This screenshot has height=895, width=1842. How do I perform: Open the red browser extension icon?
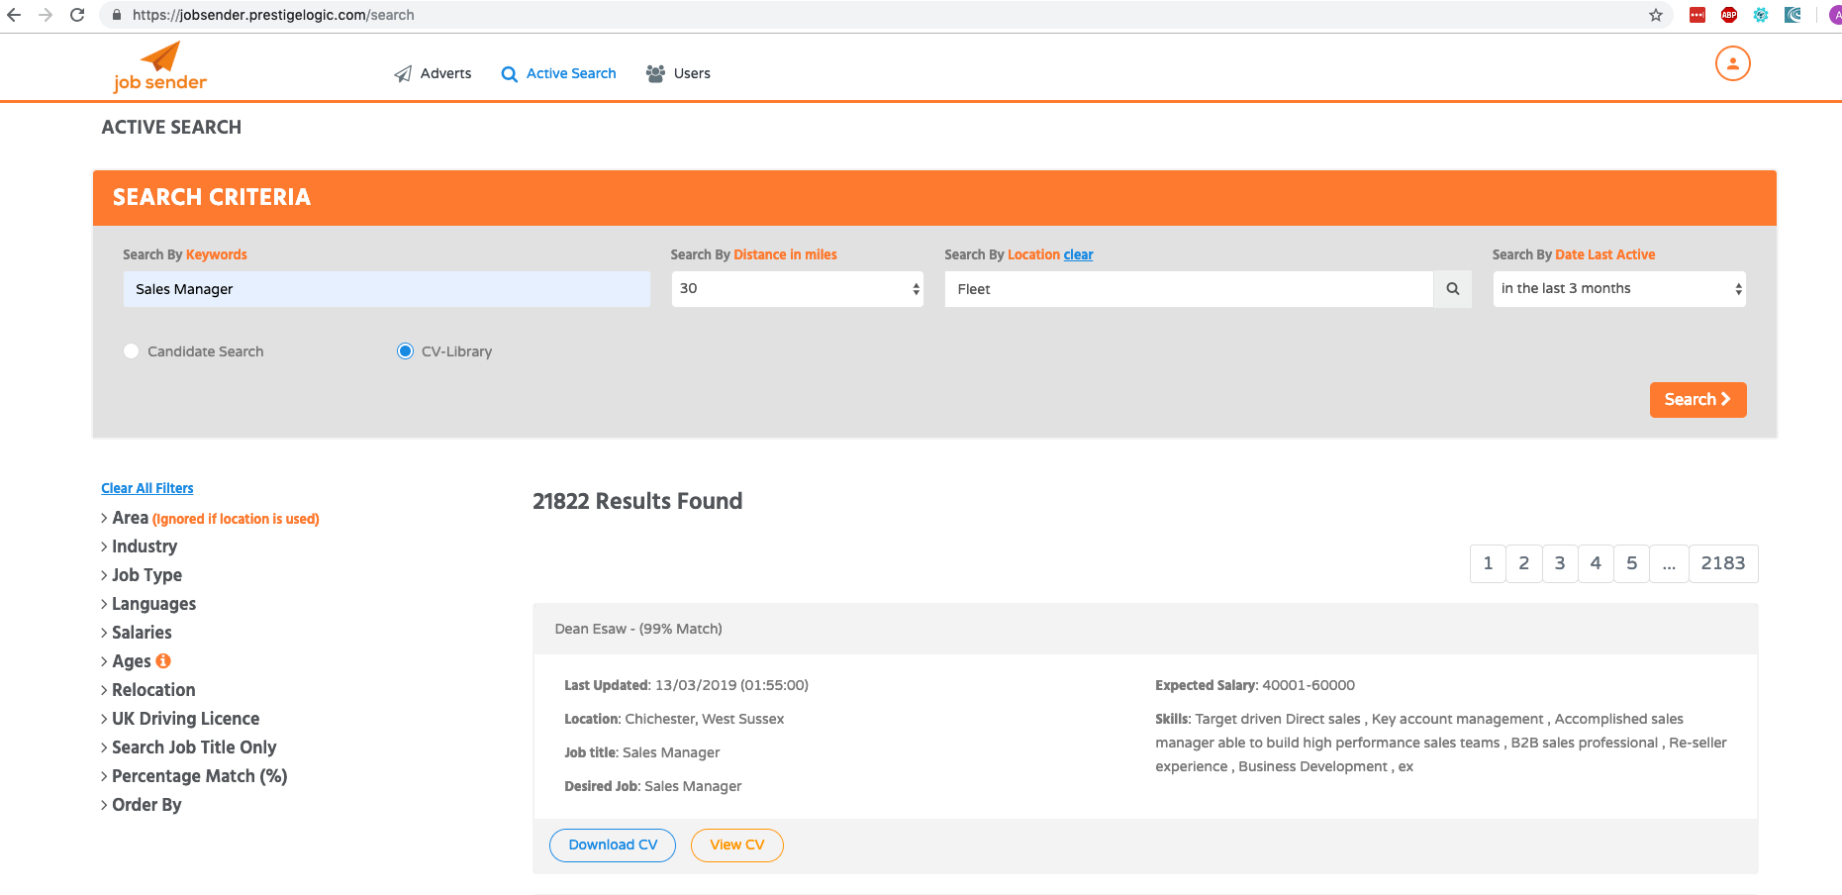coord(1697,15)
